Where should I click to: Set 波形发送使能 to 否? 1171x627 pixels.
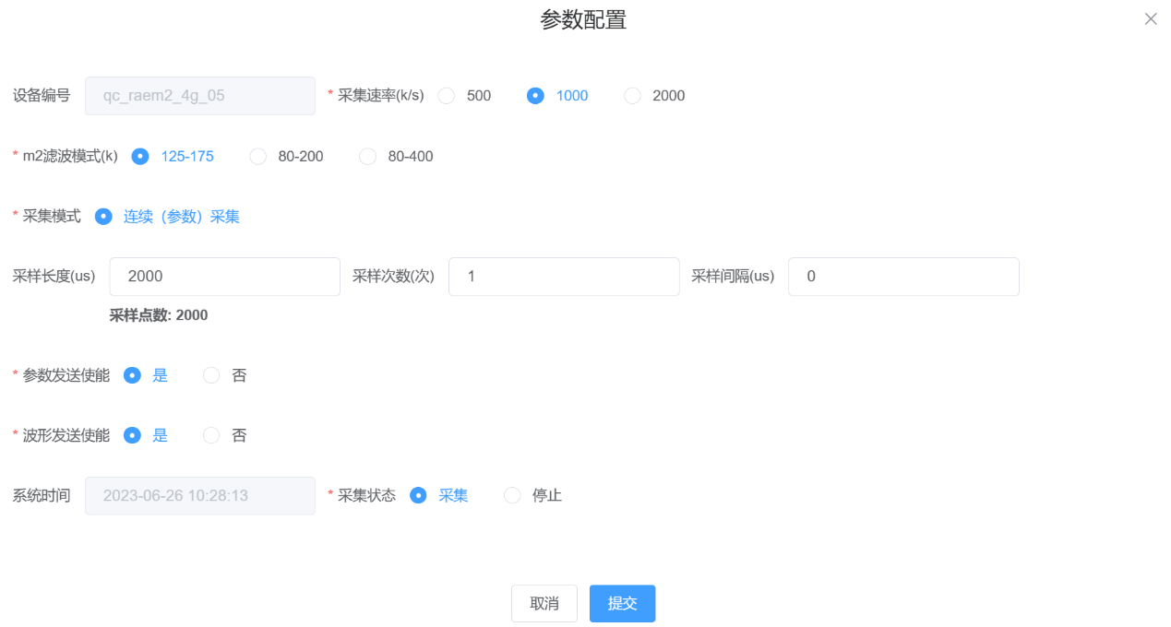pos(224,435)
